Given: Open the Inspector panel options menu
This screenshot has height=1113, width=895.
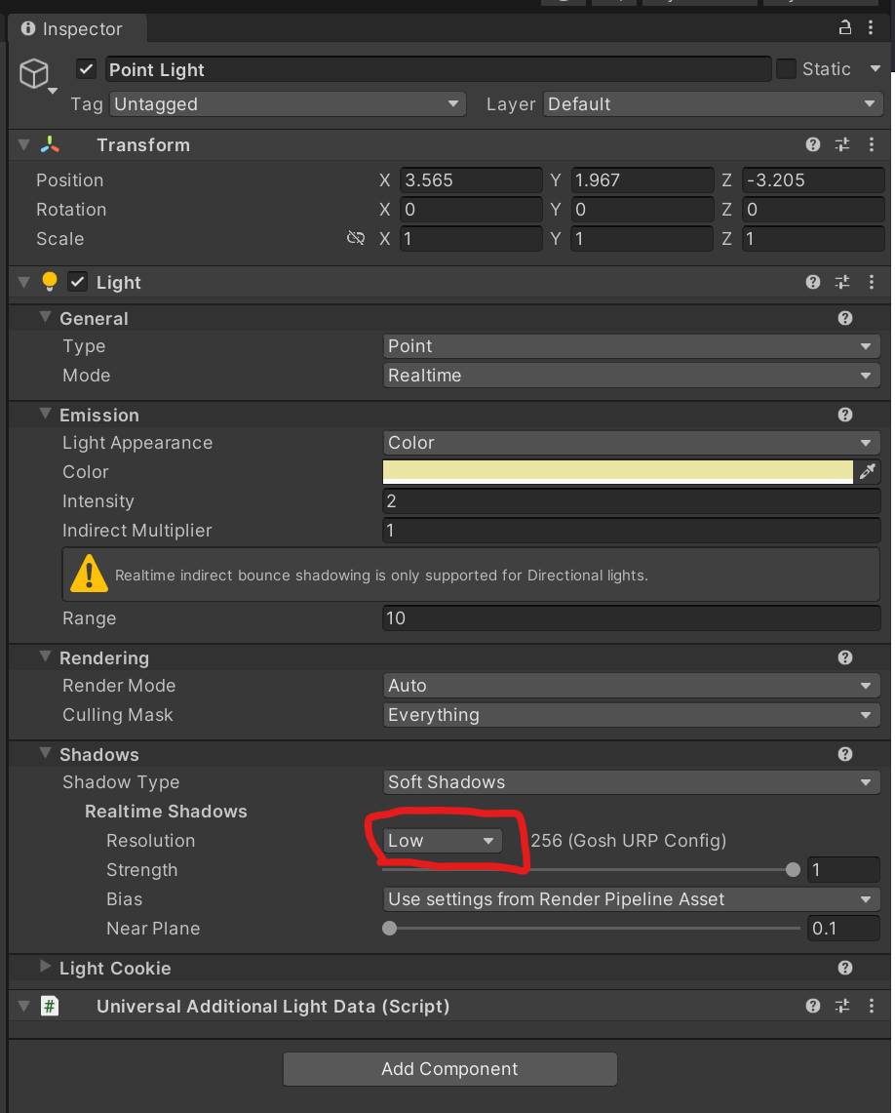Looking at the screenshot, I should [x=873, y=27].
